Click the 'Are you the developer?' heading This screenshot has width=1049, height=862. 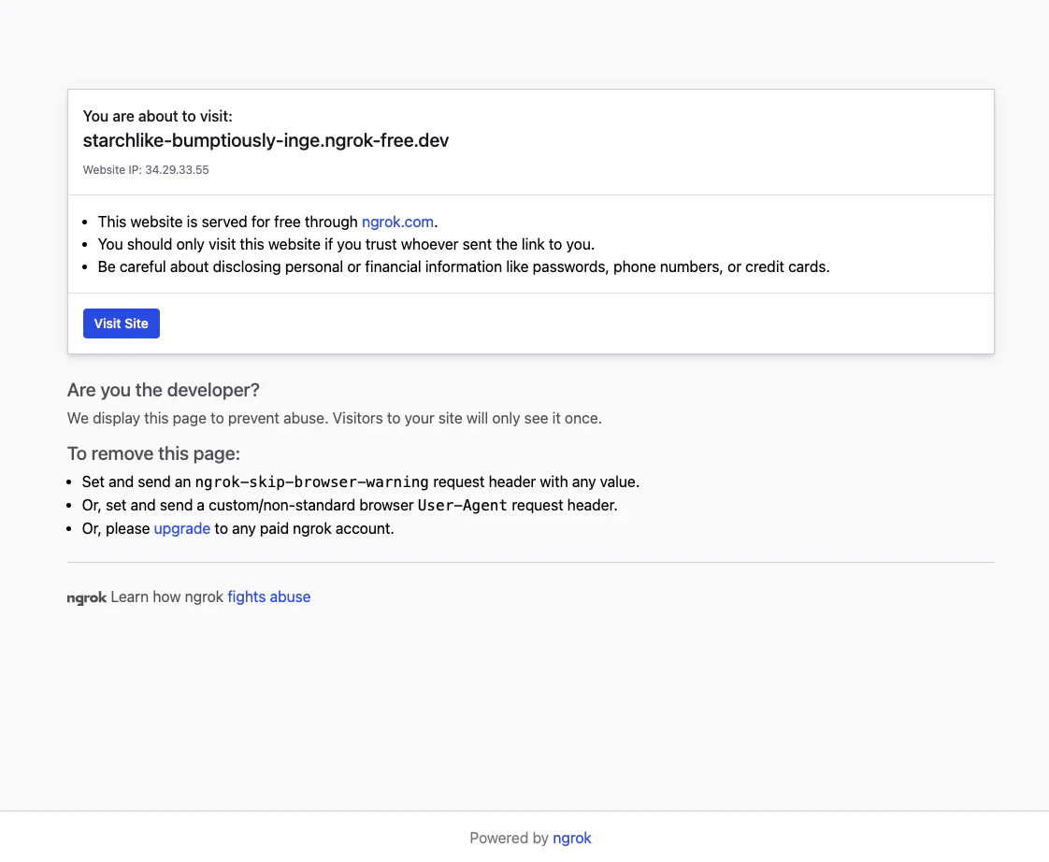point(164,390)
